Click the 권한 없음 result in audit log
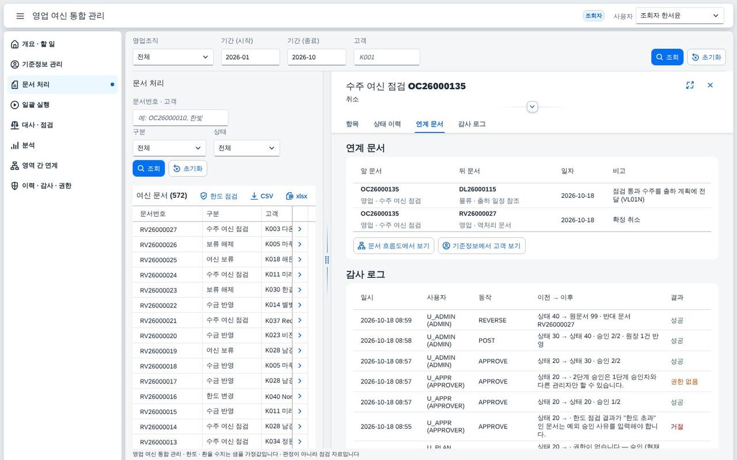The width and height of the screenshot is (737, 460). [684, 382]
